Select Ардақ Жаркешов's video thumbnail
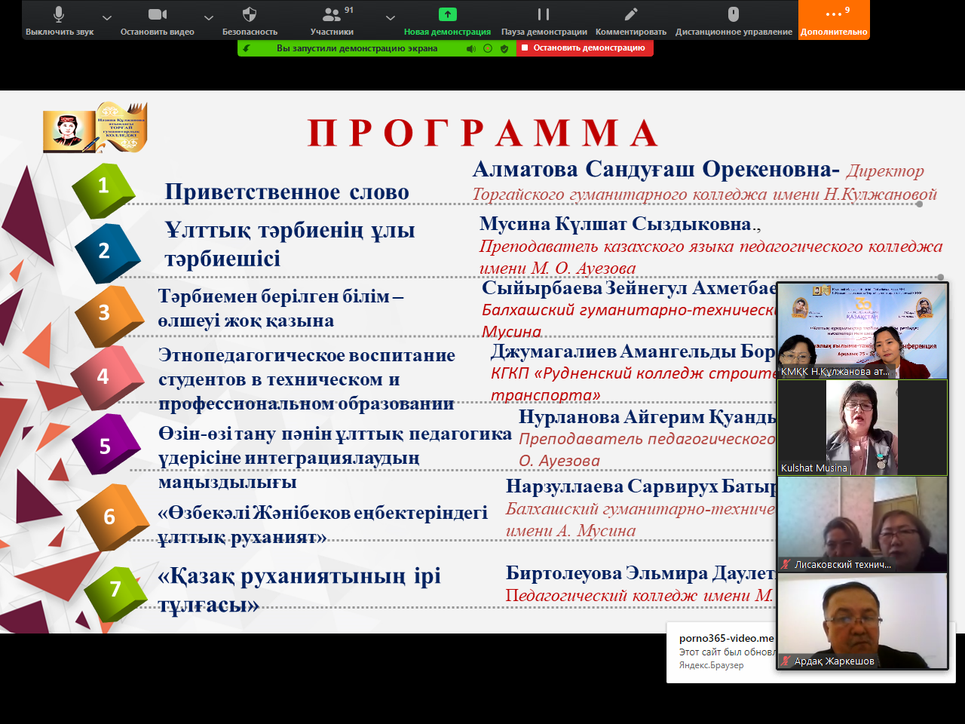This screenshot has height=724, width=965. point(862,621)
